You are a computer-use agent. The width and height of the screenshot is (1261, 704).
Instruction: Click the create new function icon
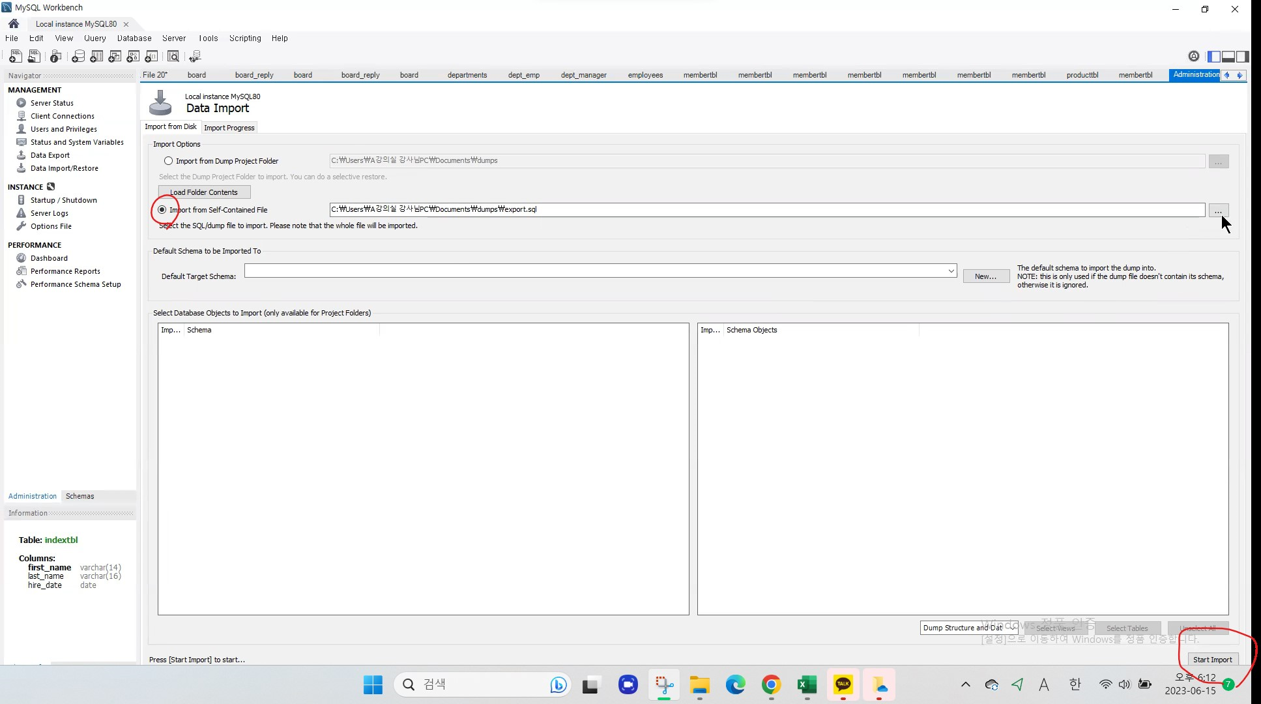[x=151, y=57]
